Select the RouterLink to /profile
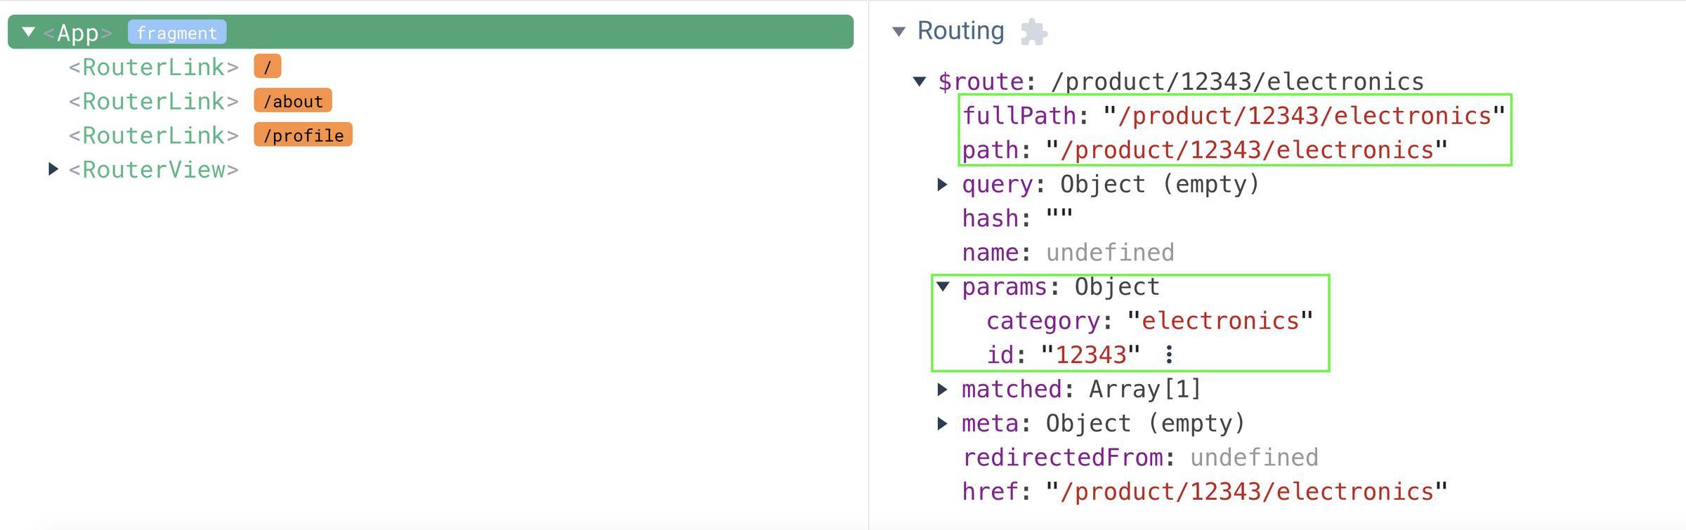Image resolution: width=1686 pixels, height=530 pixels. click(153, 135)
